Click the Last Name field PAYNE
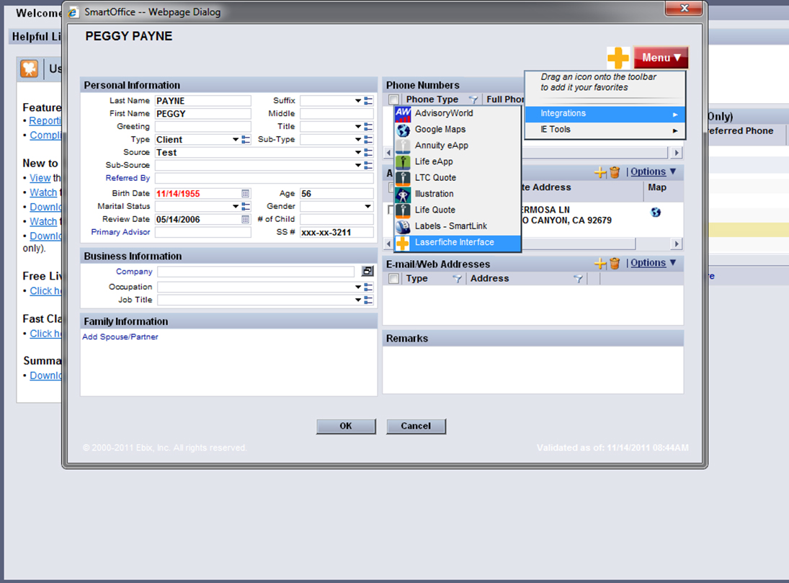This screenshot has height=583, width=789. (202, 101)
